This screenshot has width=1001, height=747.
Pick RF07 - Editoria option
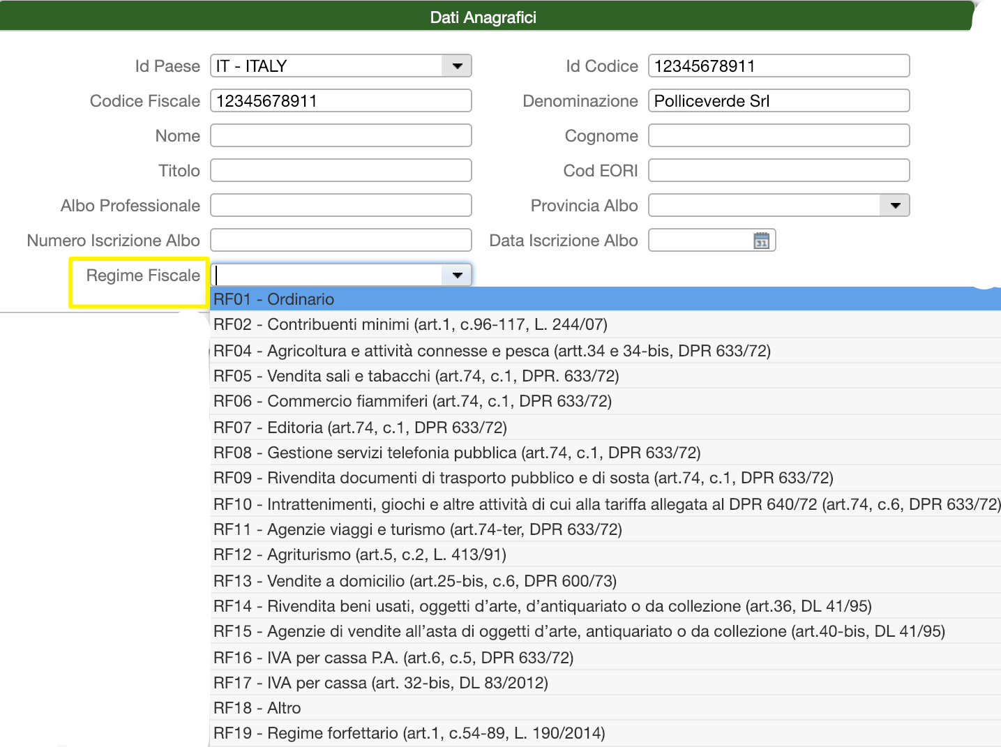605,428
